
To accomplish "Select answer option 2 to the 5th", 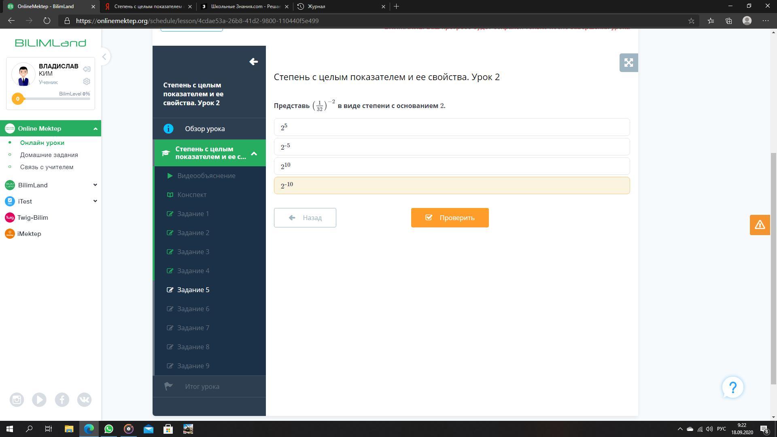I will click(451, 127).
